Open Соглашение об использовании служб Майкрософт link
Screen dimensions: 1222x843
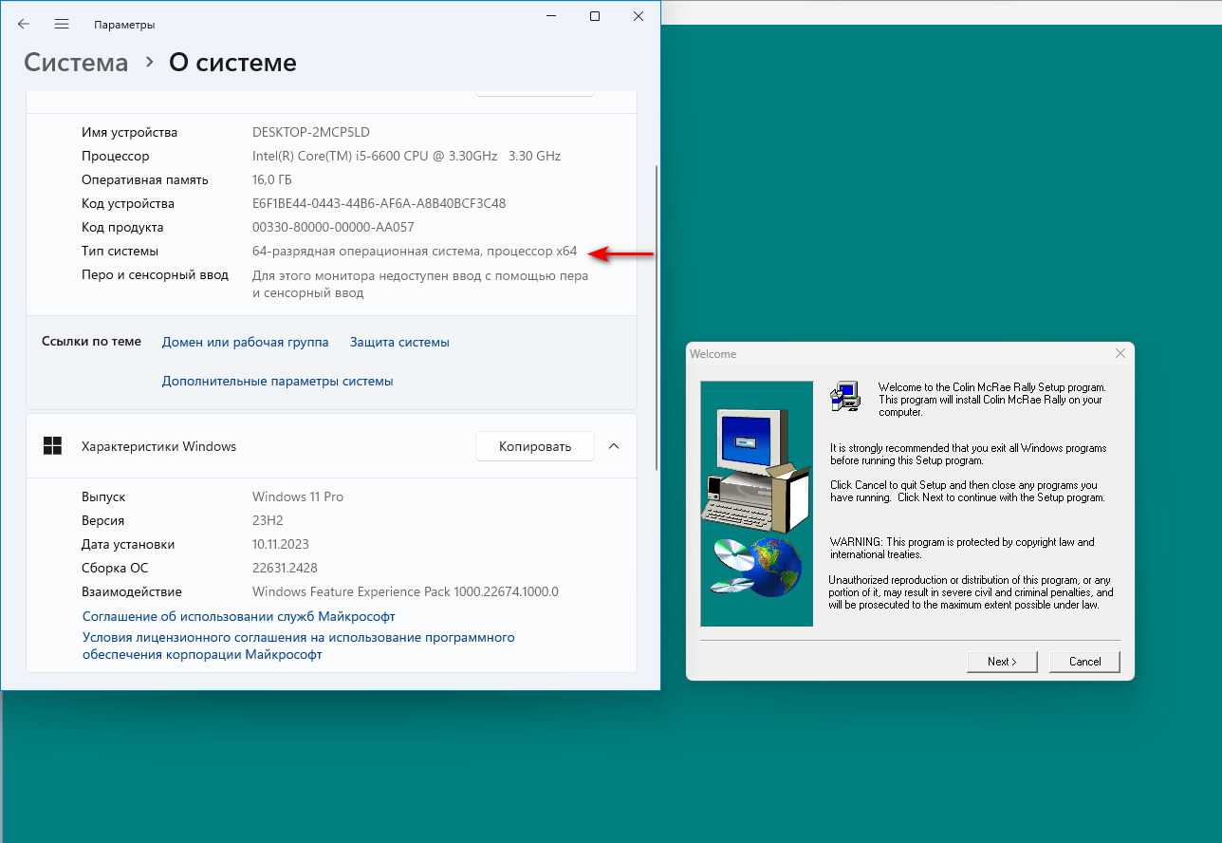pos(239,616)
